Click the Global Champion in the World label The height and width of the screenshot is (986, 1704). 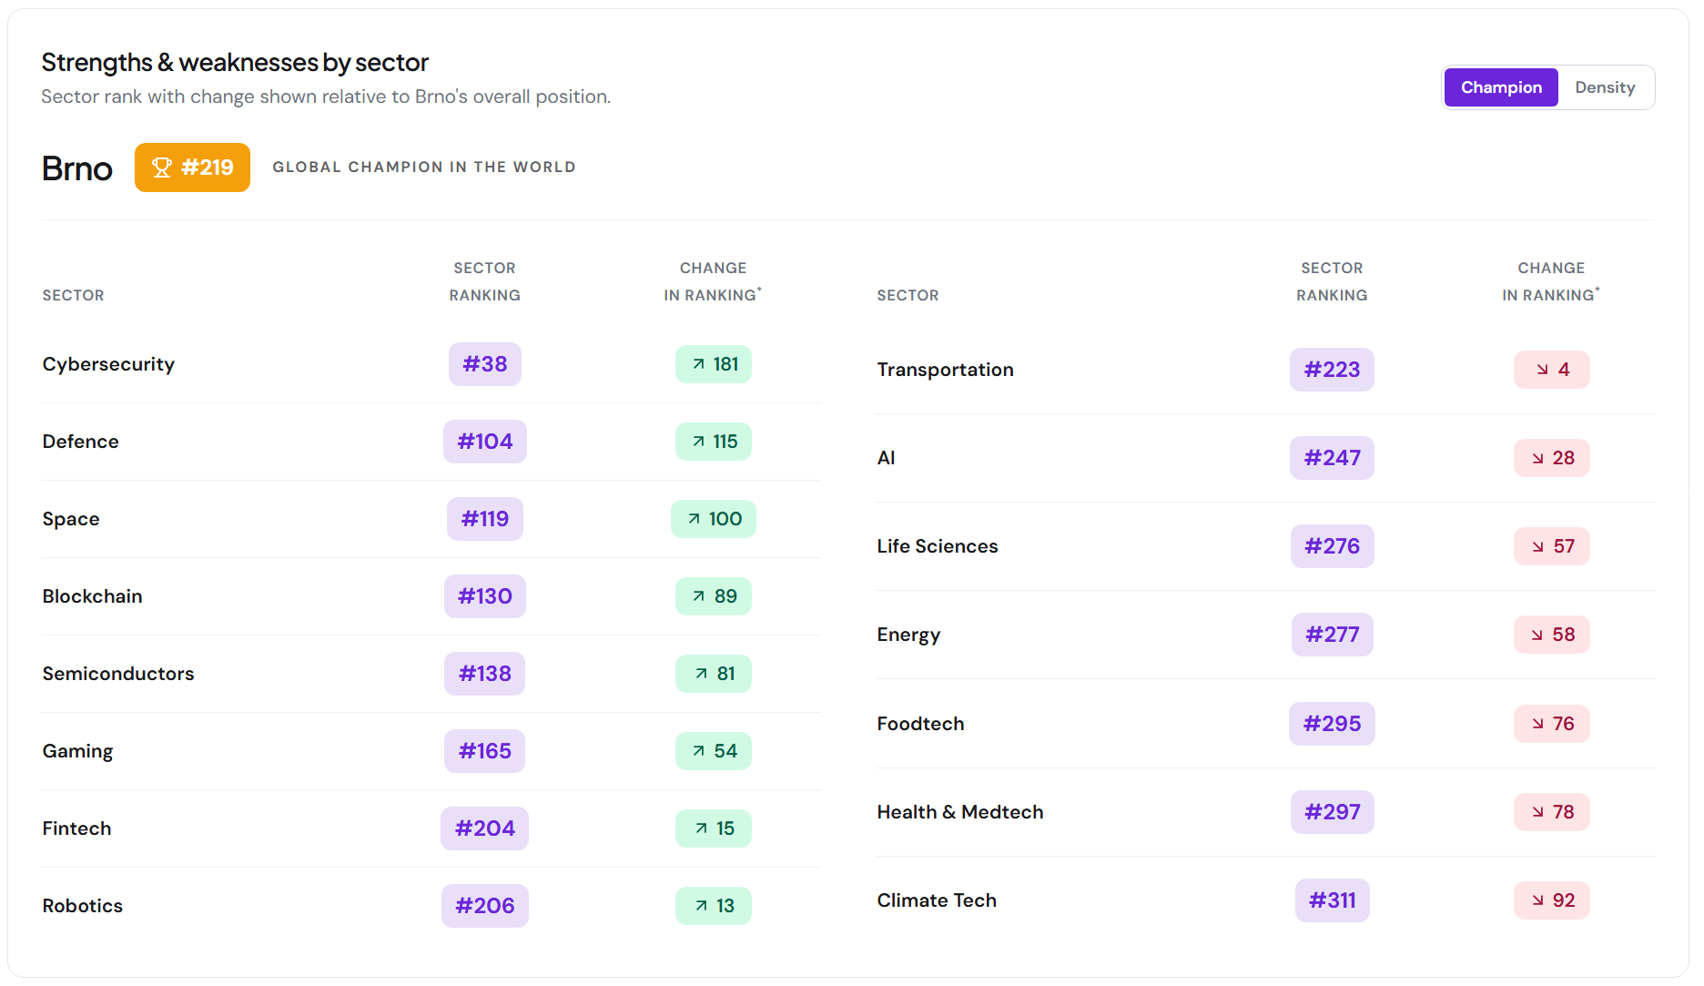tap(424, 168)
